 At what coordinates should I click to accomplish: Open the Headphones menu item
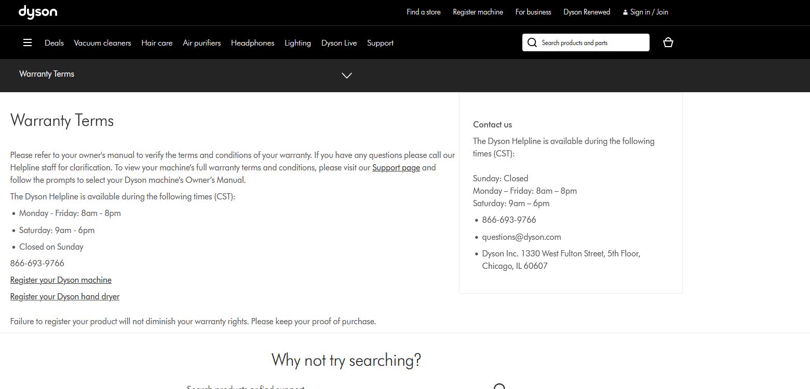(x=252, y=43)
